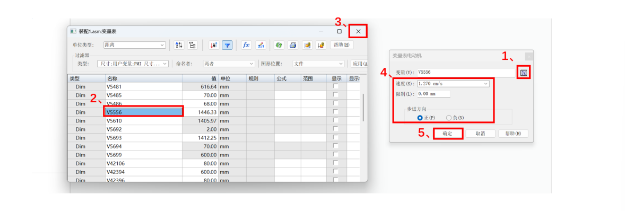Check the 显示 box for row V5693

(x=336, y=138)
